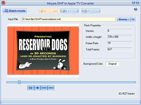Screen dimensions: 141x105
Task: Click the Reservoir Dogs preview thumbnail
Action: [43, 51]
